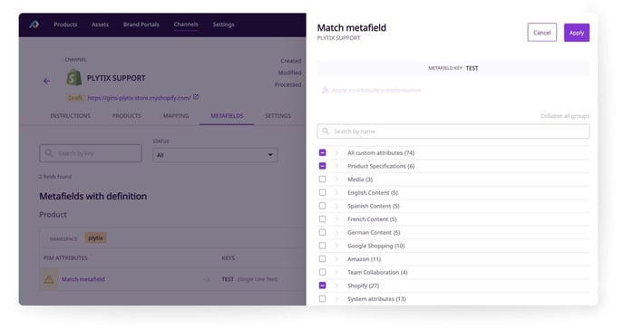
Task: Check the System attributes (13) checkbox
Action: coord(322,298)
